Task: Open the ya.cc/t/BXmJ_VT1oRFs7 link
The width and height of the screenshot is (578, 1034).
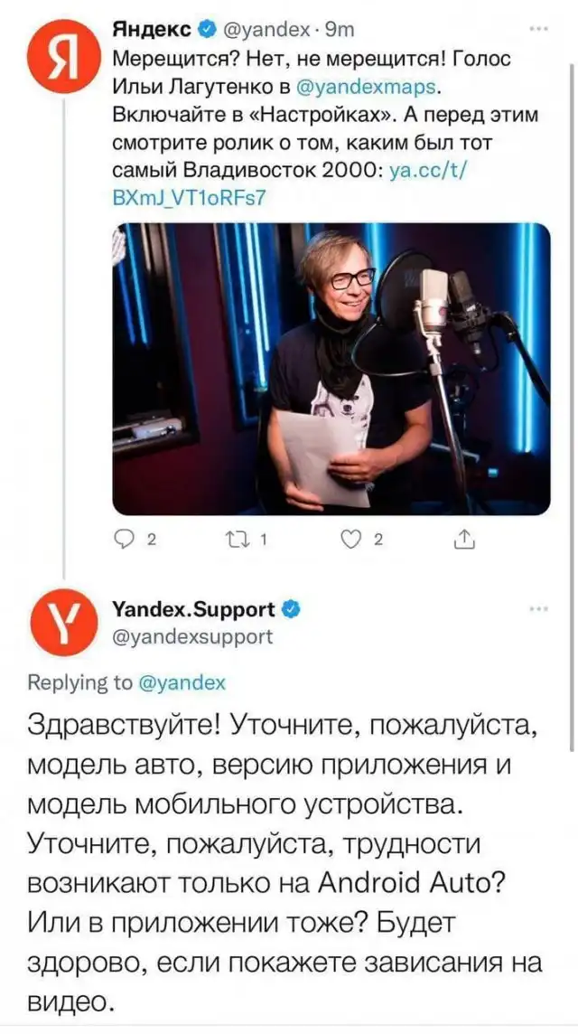Action: pyautogui.click(x=291, y=184)
